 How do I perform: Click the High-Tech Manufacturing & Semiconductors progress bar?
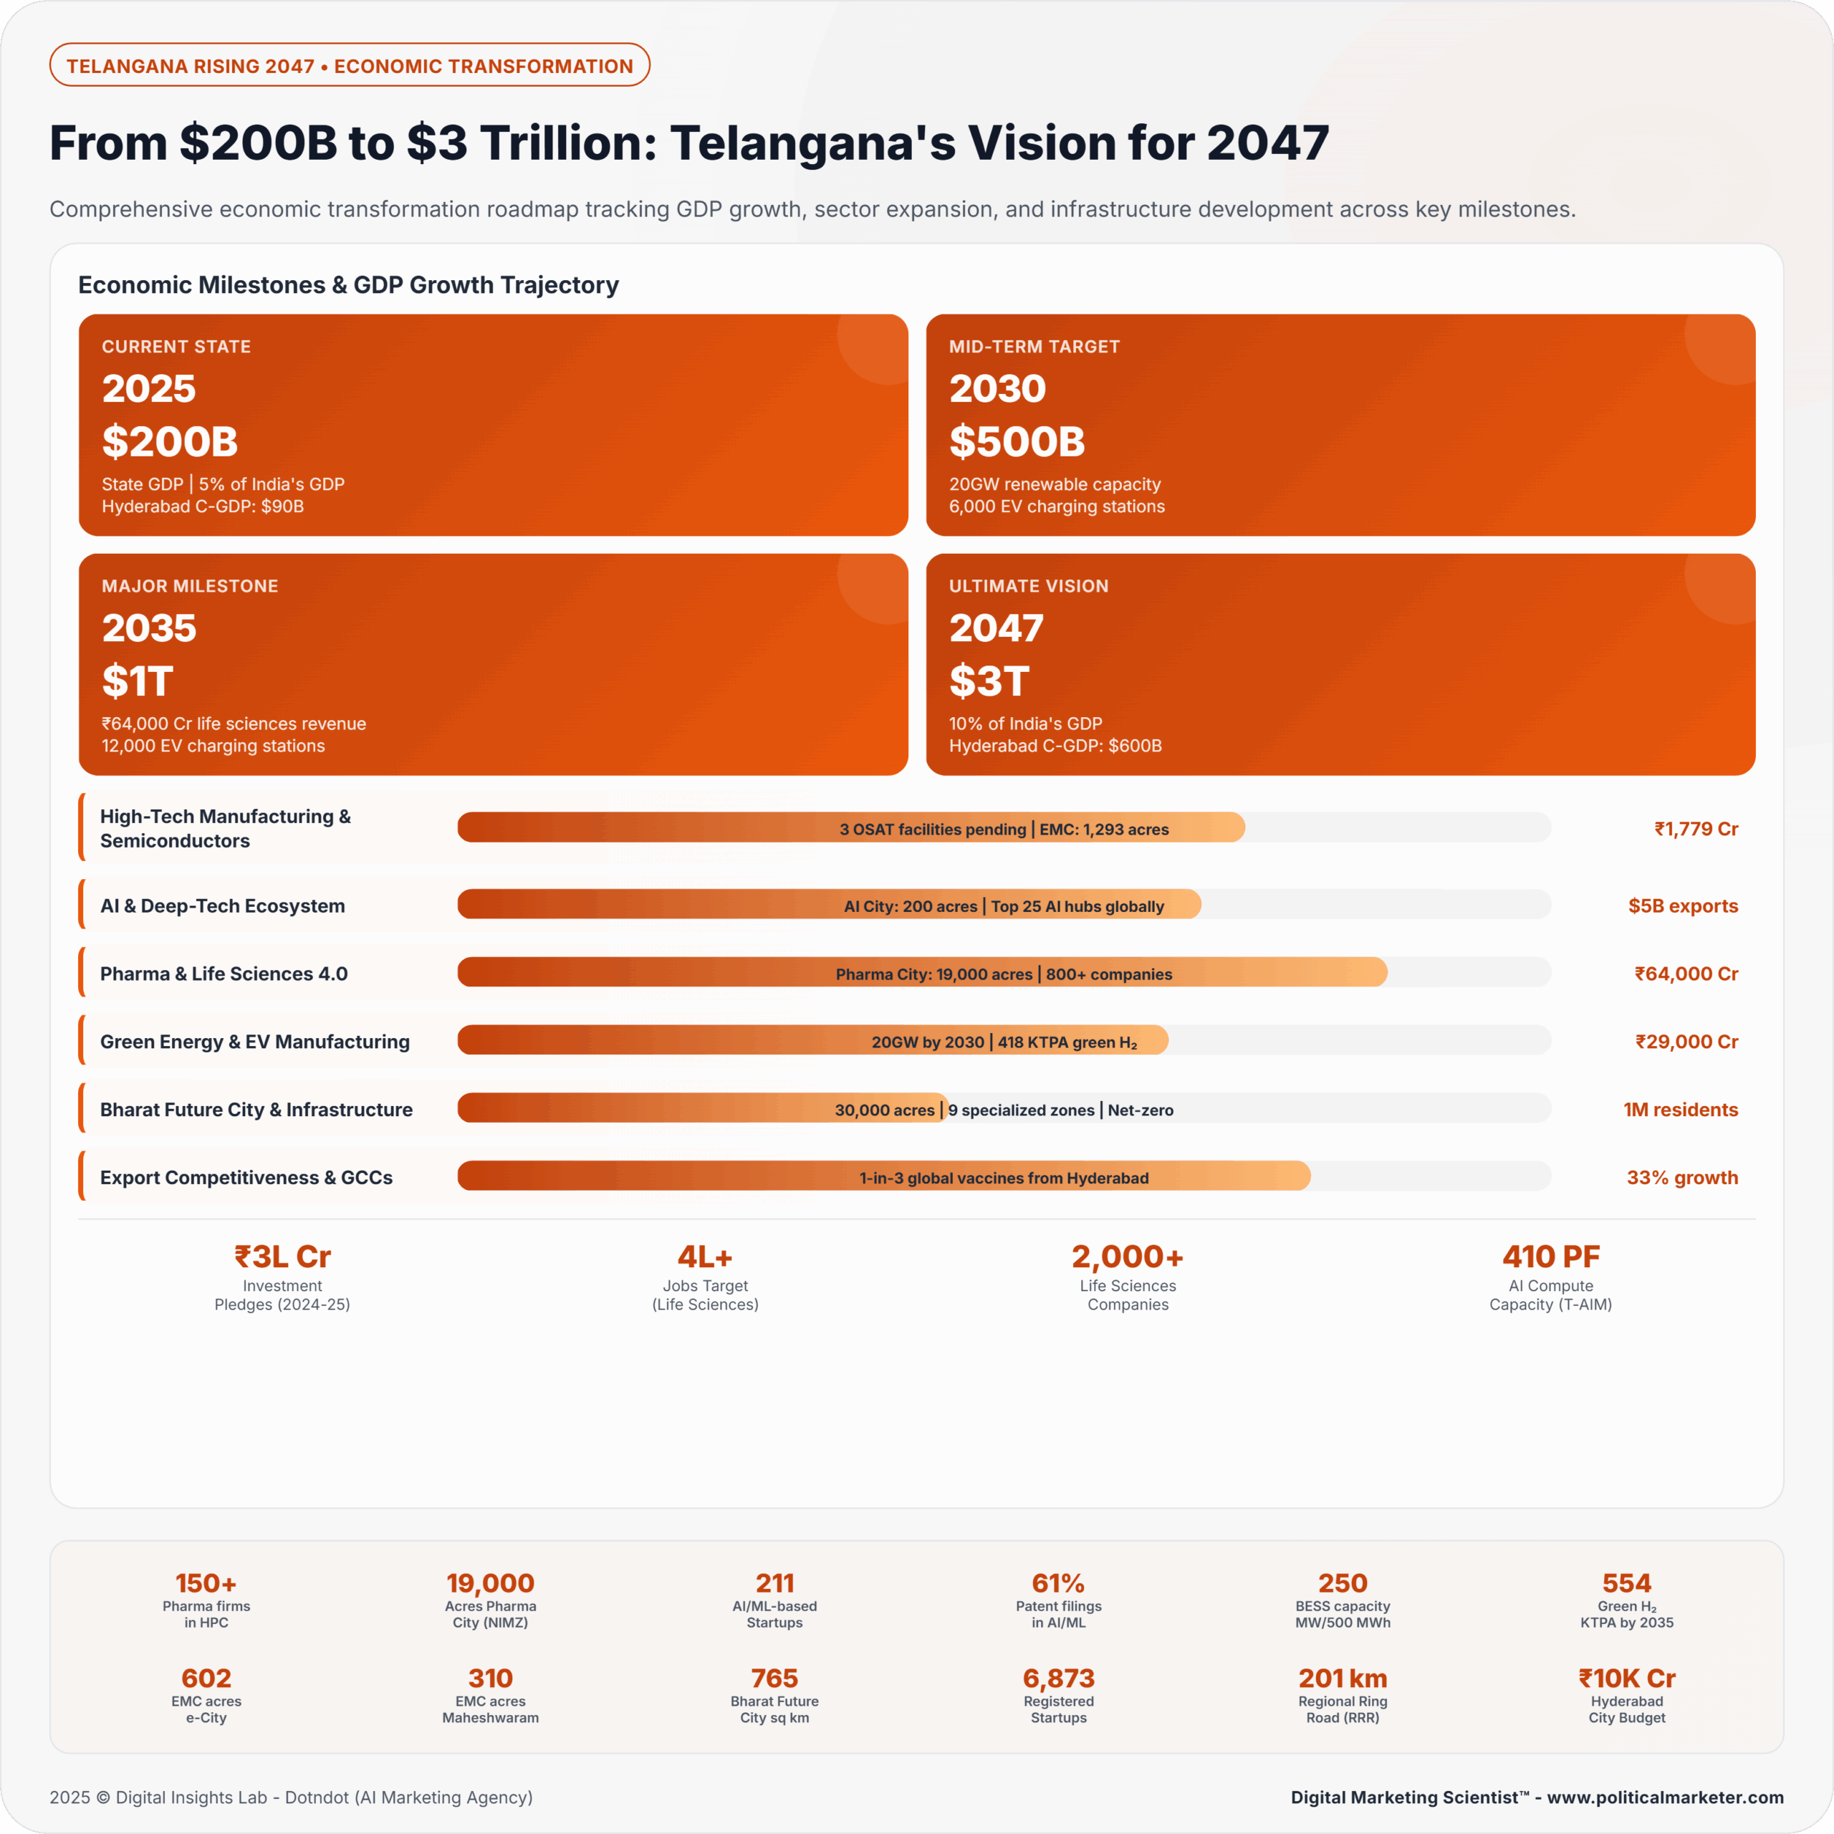[1004, 827]
